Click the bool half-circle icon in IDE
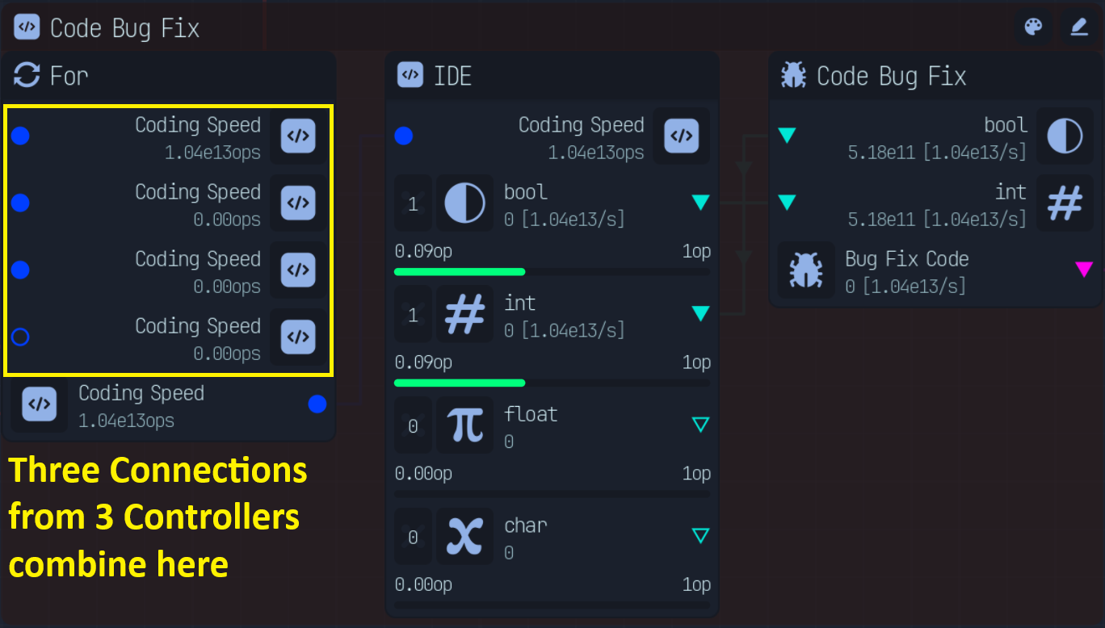 (x=464, y=203)
